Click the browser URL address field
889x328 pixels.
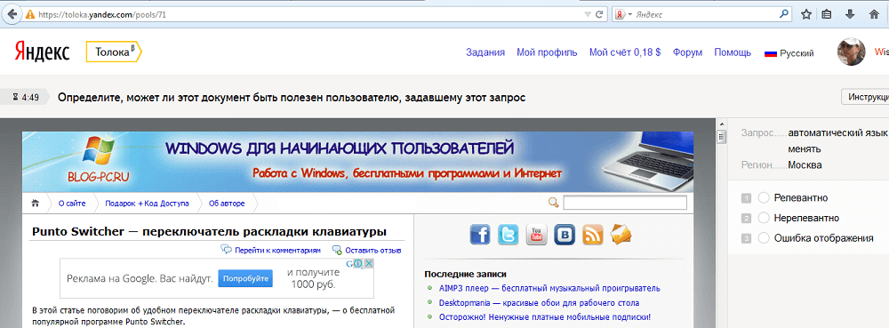coord(309,15)
